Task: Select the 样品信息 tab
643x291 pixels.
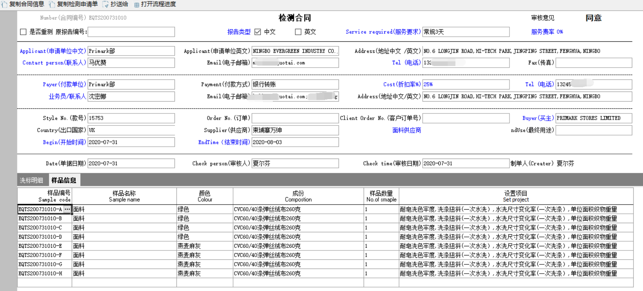Action: [64, 180]
